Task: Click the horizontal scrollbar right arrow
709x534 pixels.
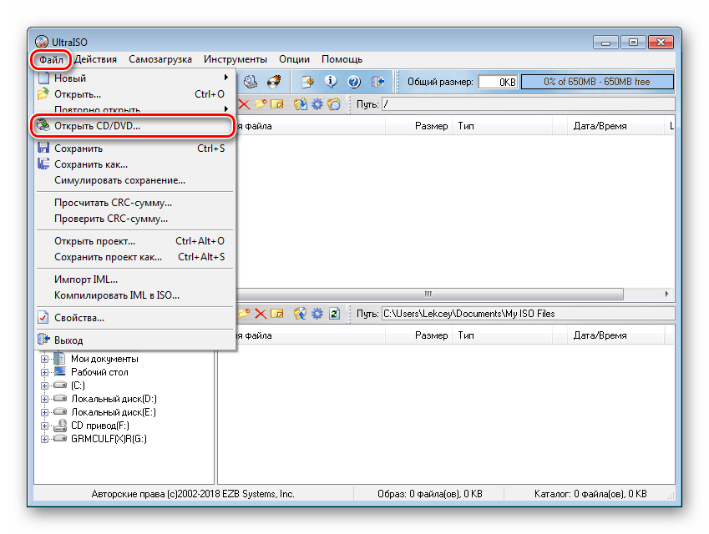Action: (666, 294)
